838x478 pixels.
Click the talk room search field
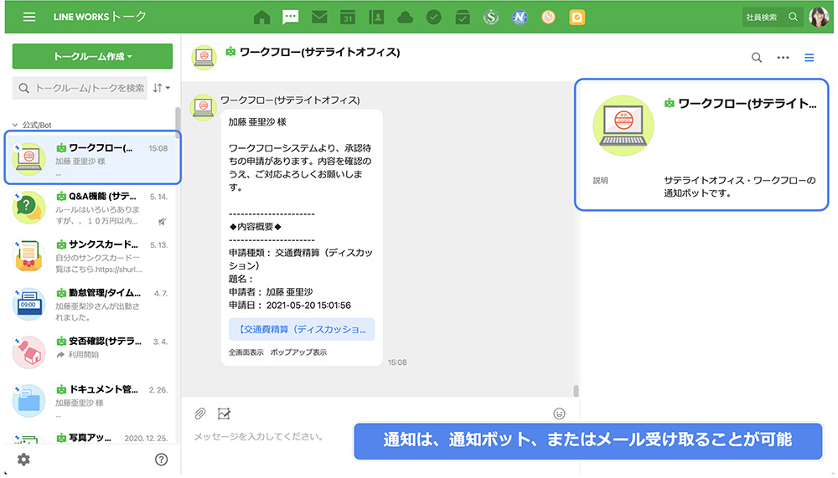[x=80, y=88]
